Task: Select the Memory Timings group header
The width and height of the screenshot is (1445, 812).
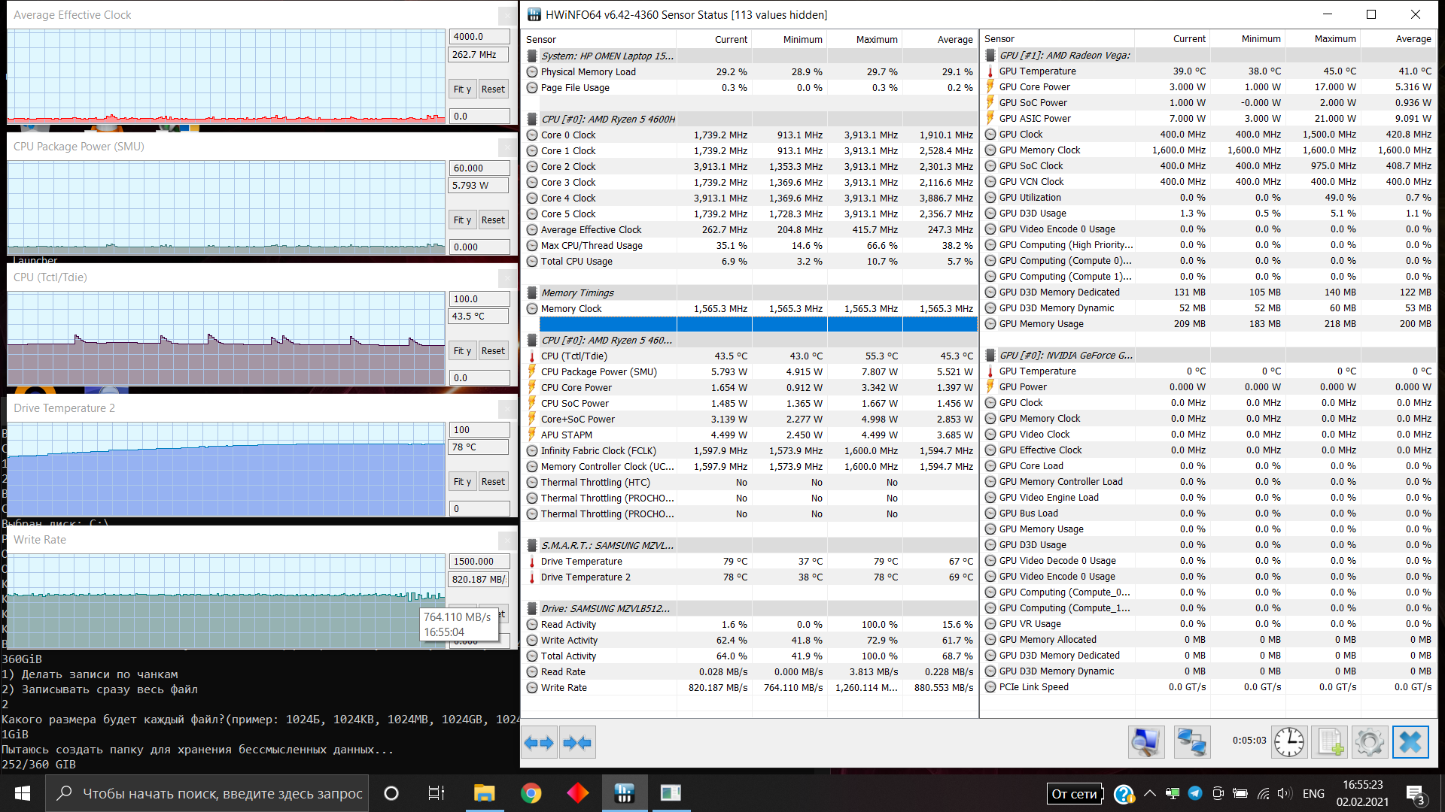Action: coord(750,293)
